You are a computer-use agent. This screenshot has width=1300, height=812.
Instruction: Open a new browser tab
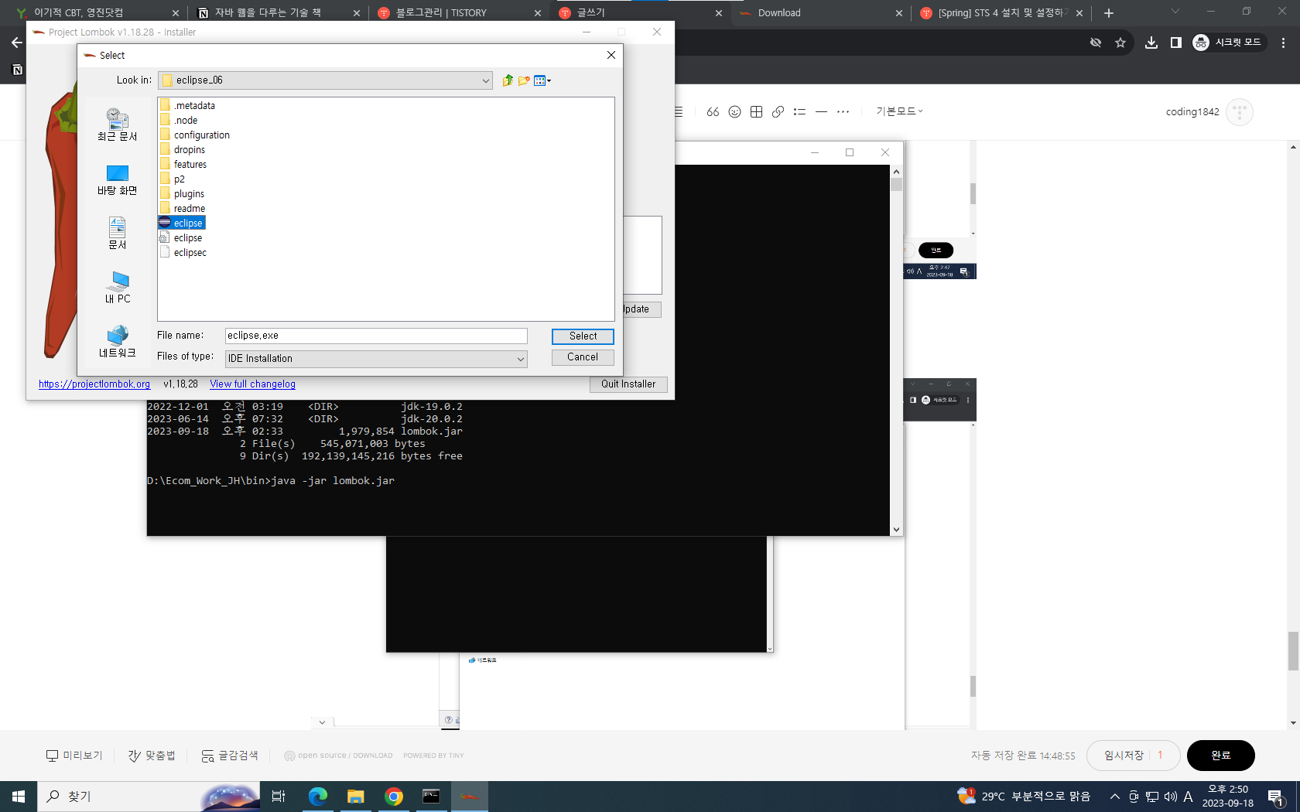click(x=1109, y=13)
